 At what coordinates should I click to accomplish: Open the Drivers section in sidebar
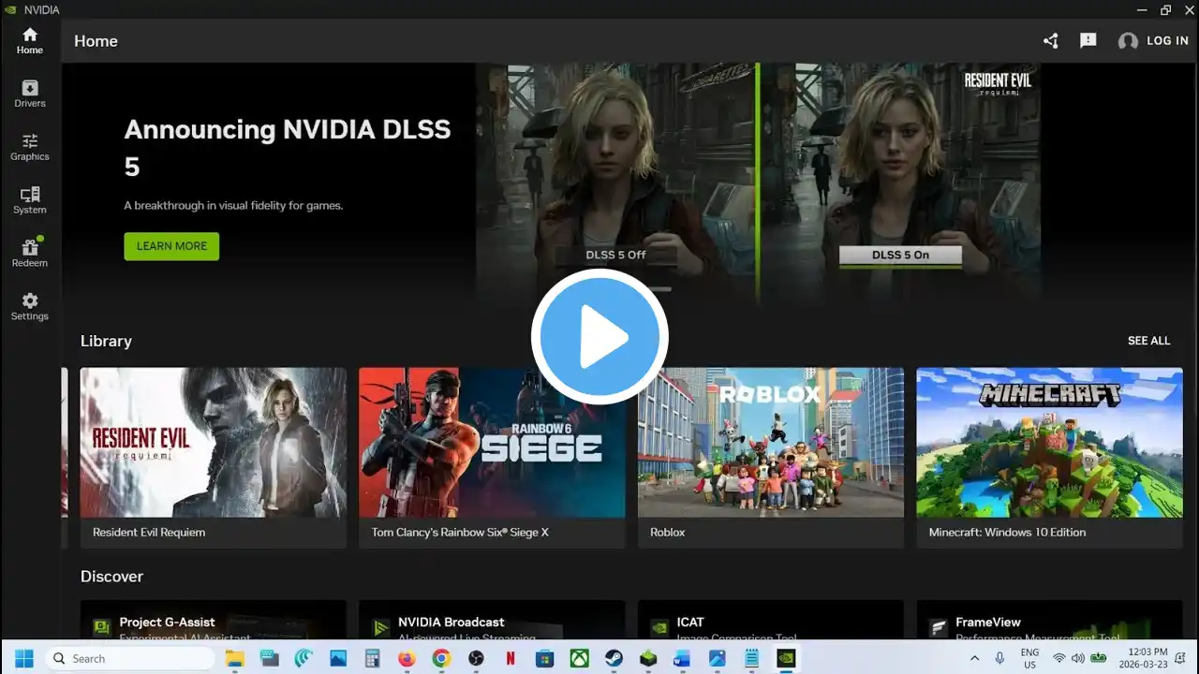coord(30,94)
